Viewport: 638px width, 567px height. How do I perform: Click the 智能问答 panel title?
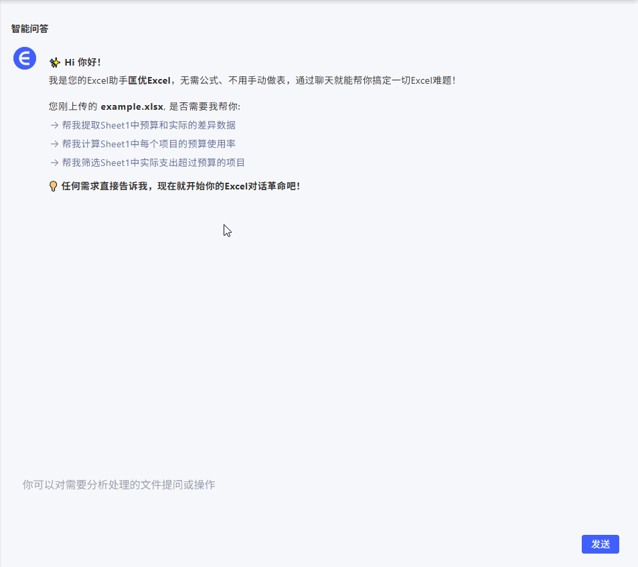29,29
